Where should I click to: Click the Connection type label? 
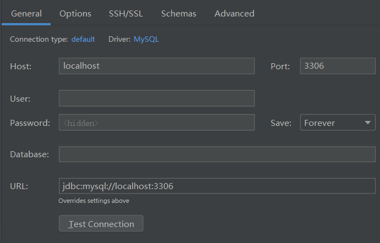pos(38,39)
